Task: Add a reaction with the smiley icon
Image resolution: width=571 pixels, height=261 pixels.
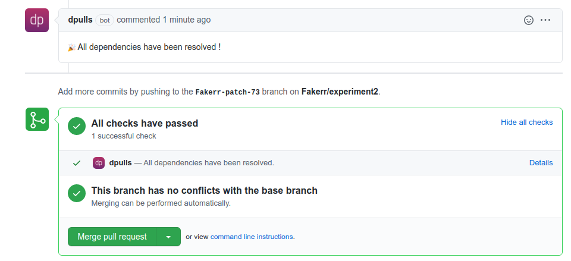Action: (x=528, y=20)
